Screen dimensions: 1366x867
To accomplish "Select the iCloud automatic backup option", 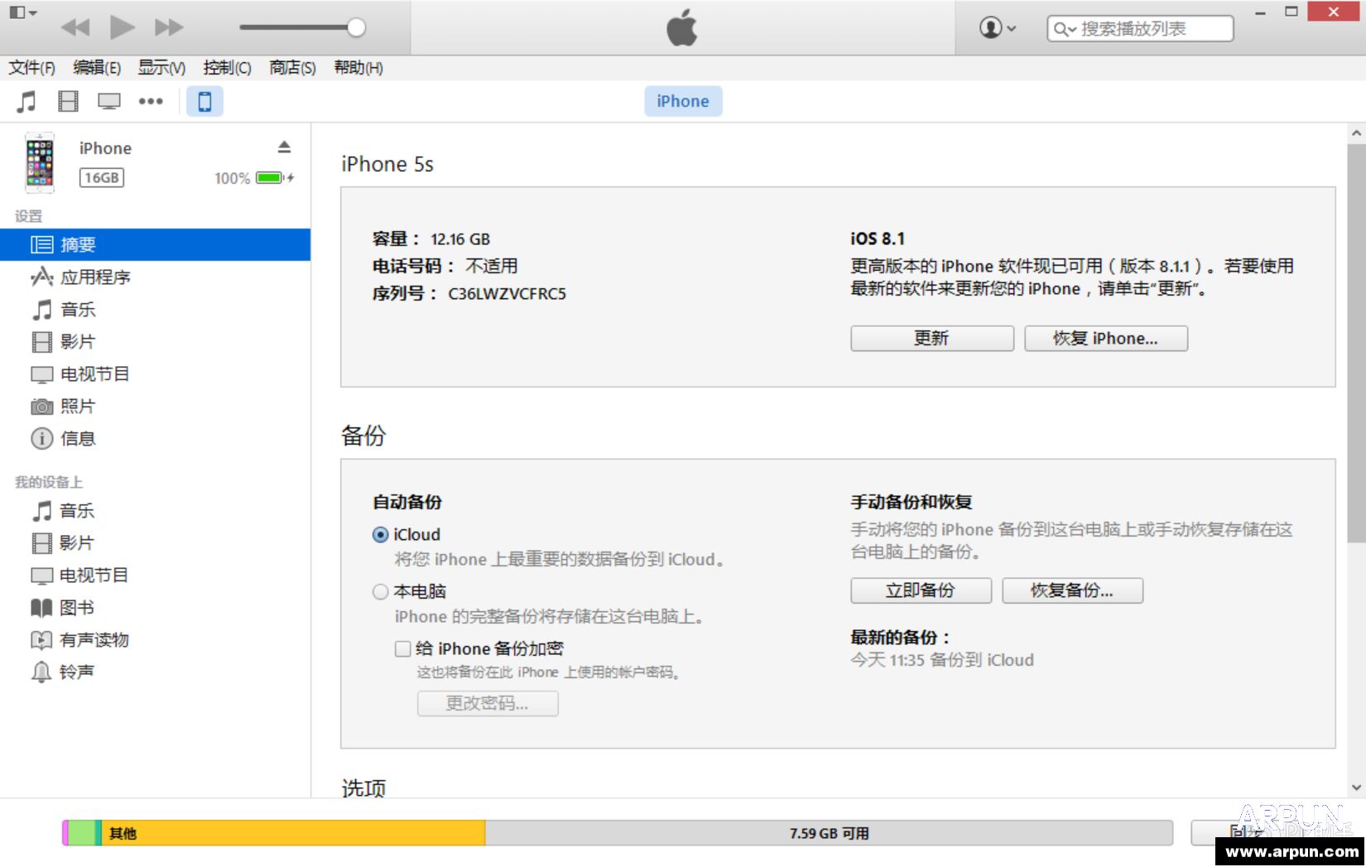I will pyautogui.click(x=381, y=534).
